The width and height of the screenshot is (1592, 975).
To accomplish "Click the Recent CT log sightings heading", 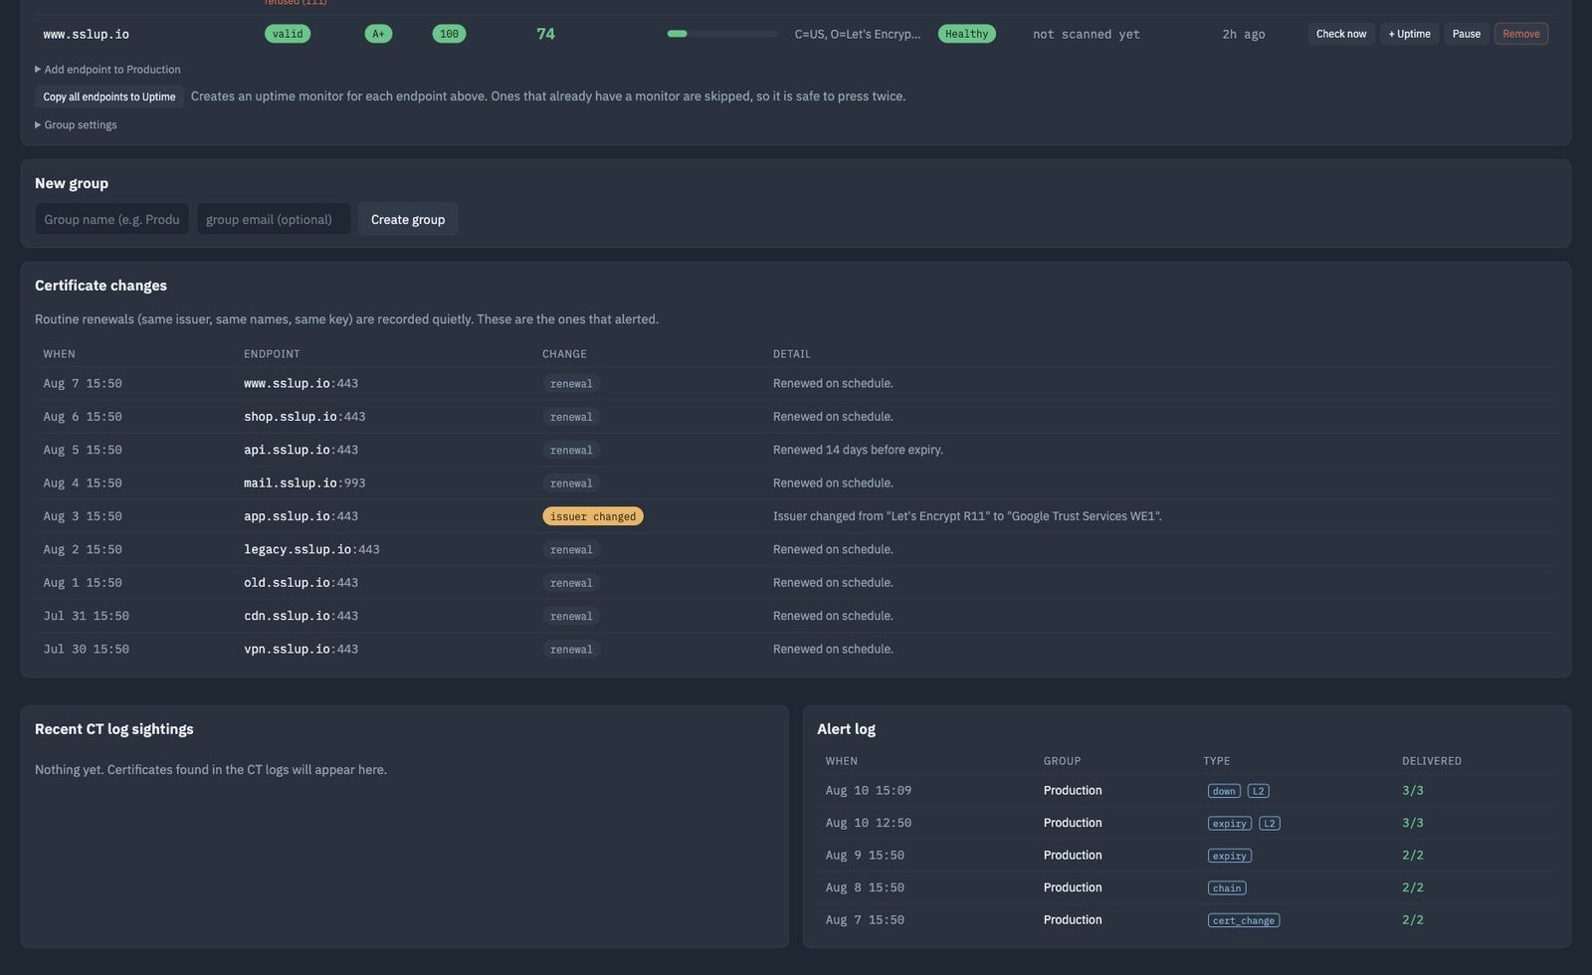I will [114, 729].
